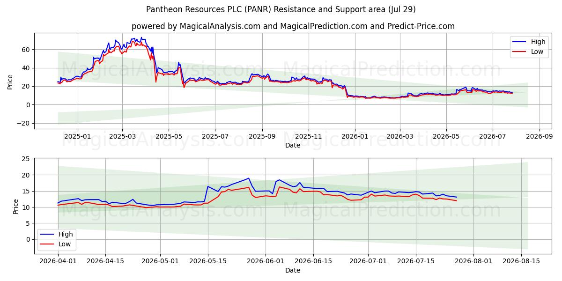Click the '2025-01' tick on top chart

coord(77,136)
